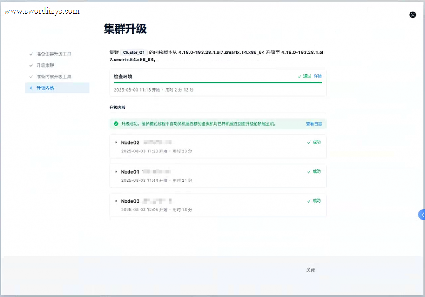
Task: Click the 关闭 button at the bottom
Action: pos(310,270)
